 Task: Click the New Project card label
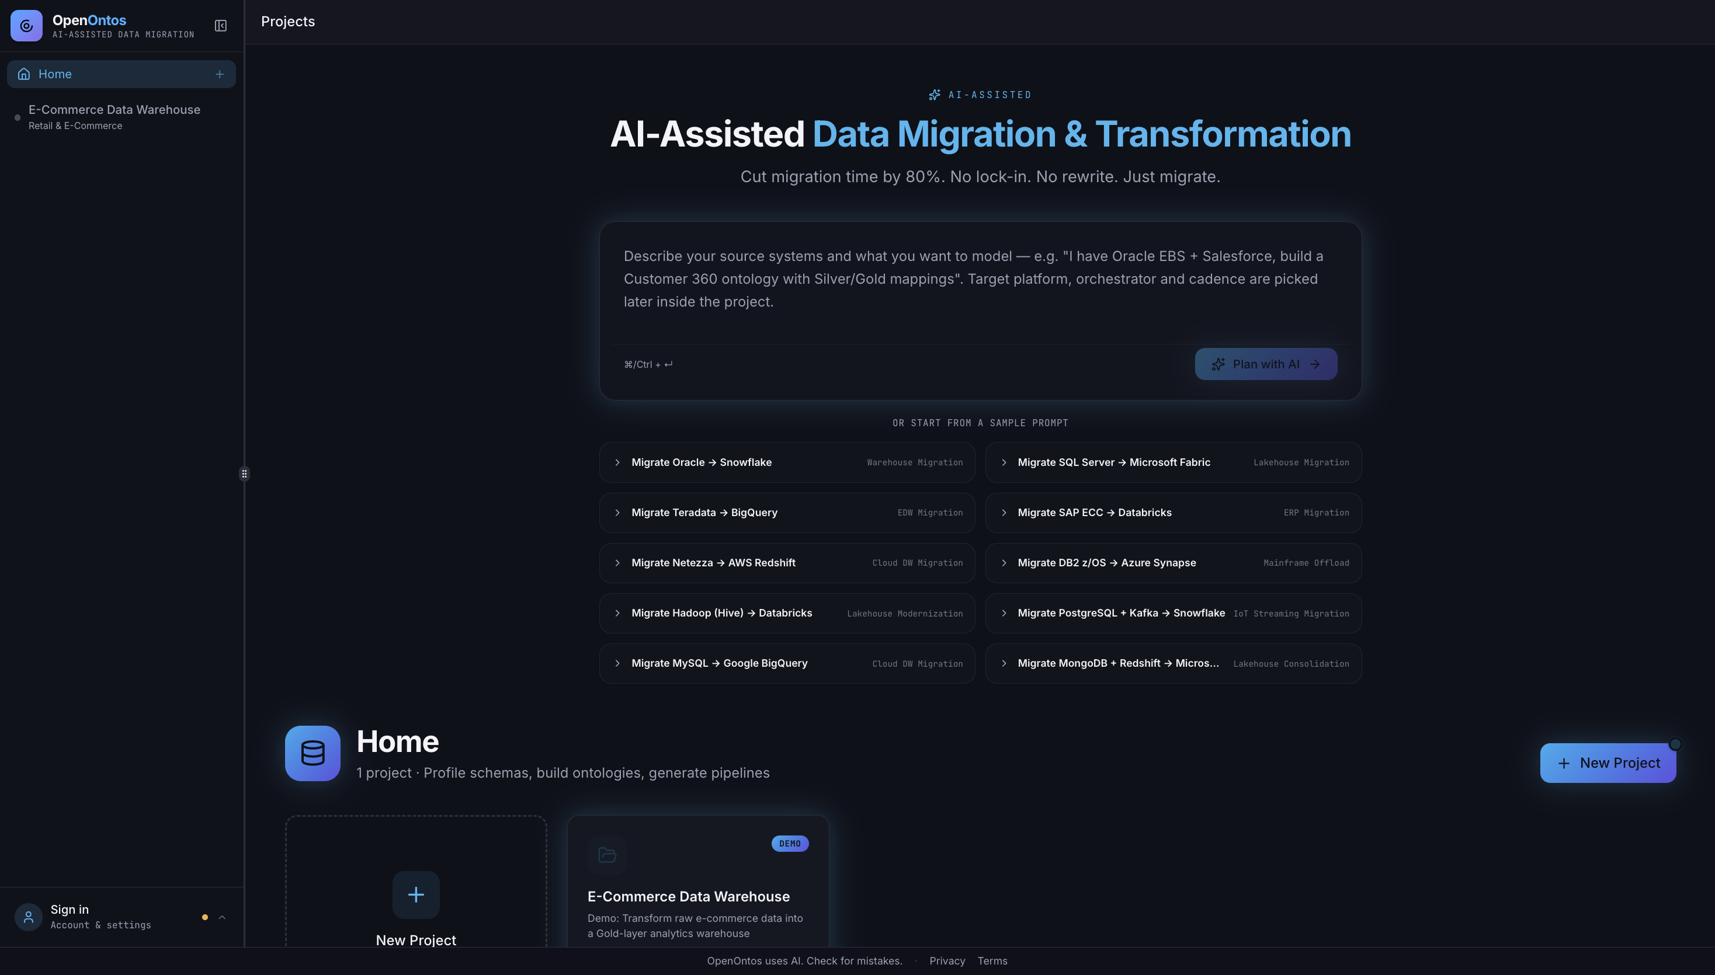[416, 940]
